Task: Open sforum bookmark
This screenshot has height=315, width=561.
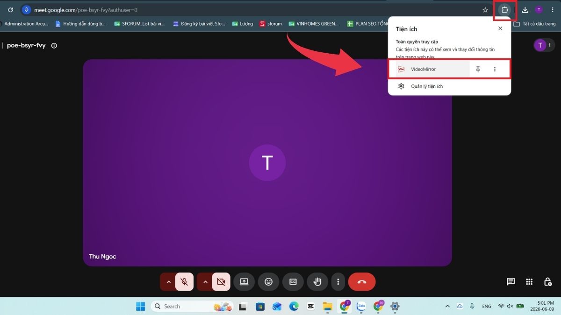Action: 271,24
